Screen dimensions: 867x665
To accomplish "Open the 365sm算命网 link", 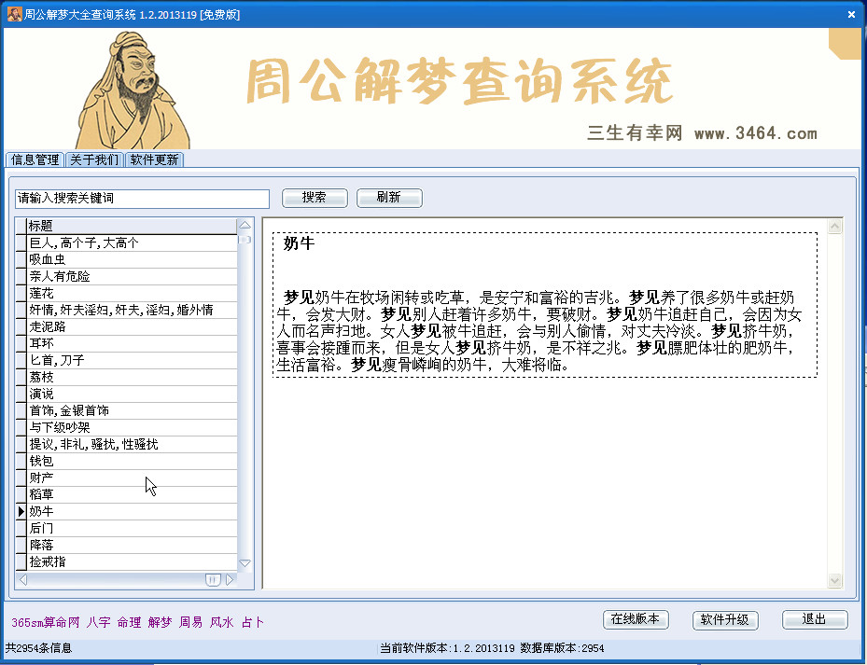I will point(46,622).
